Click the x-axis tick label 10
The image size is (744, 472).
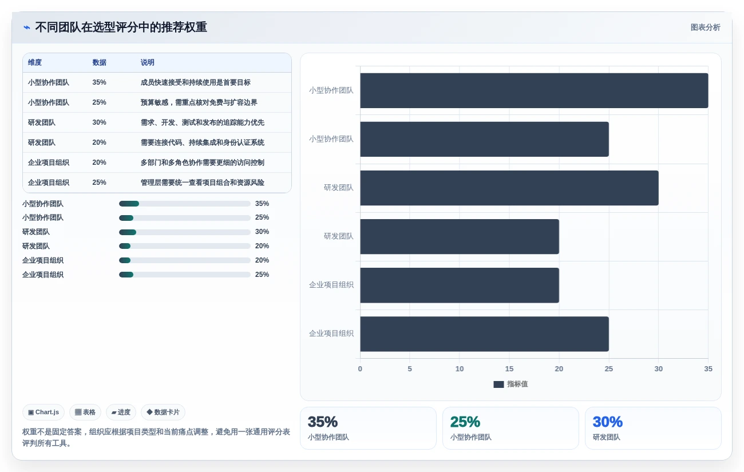tap(460, 369)
